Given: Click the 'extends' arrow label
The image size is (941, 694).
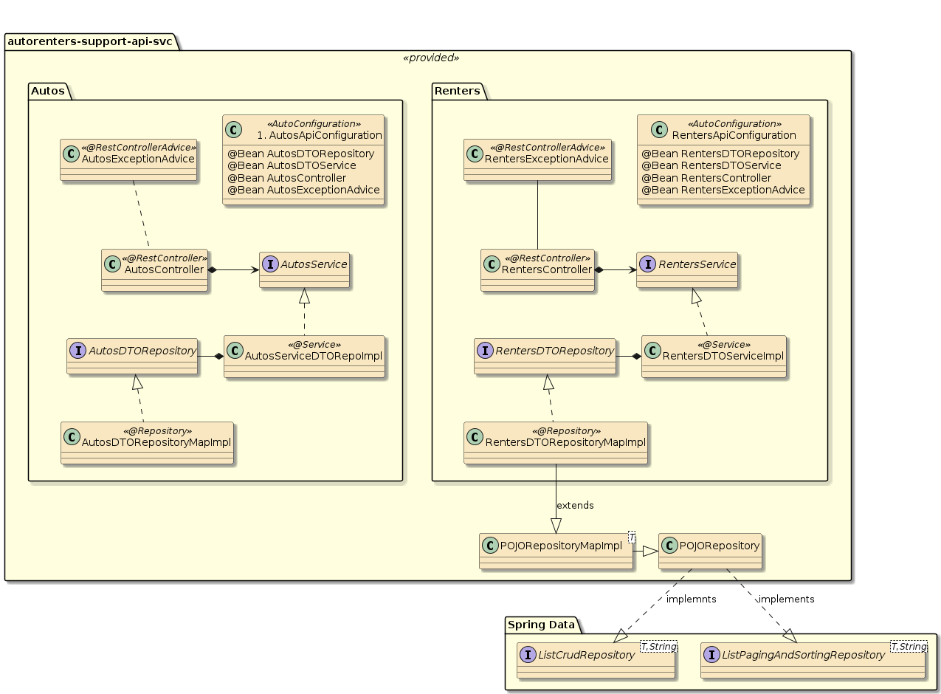Looking at the screenshot, I should point(575,506).
